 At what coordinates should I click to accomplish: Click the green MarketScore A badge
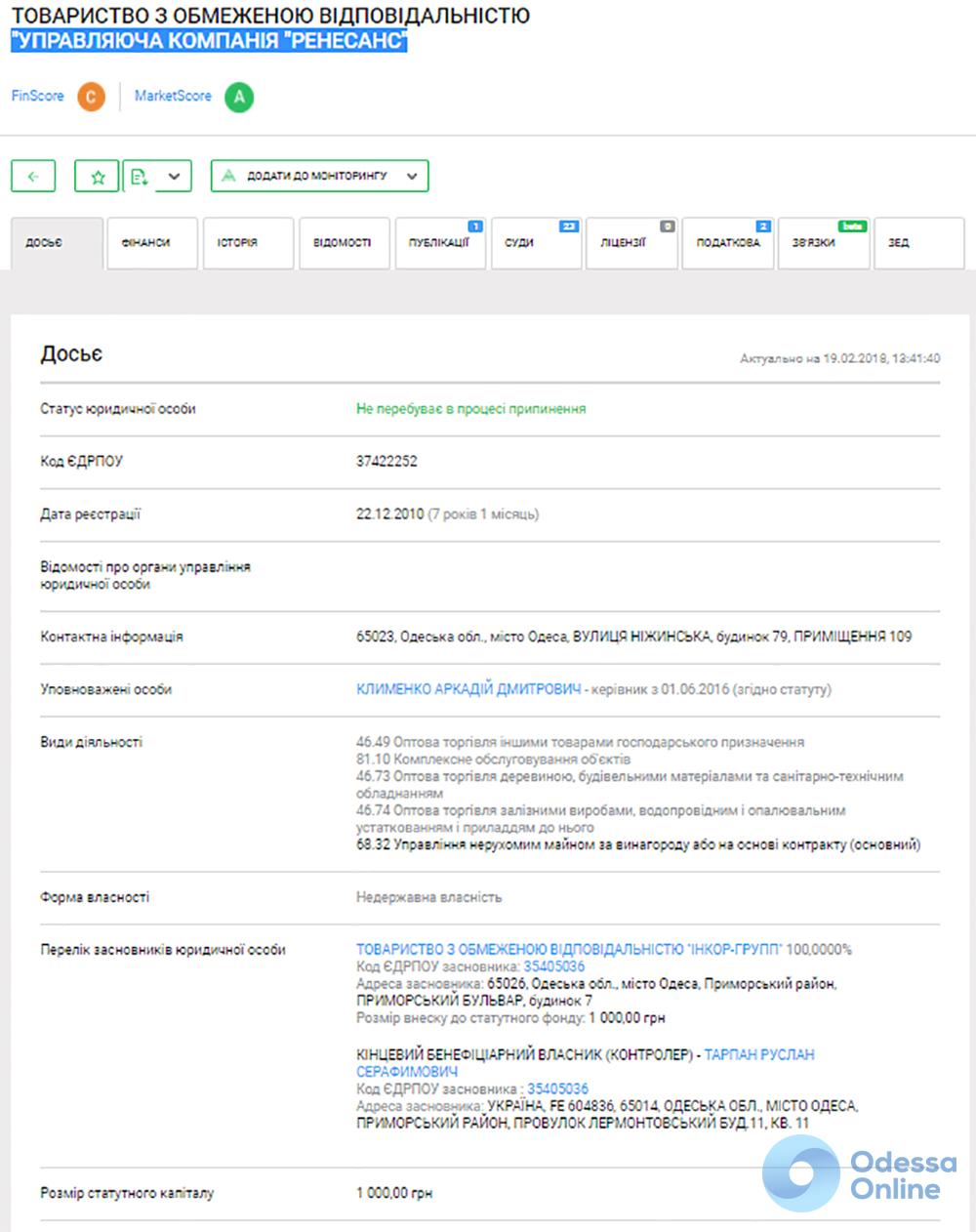point(239,97)
